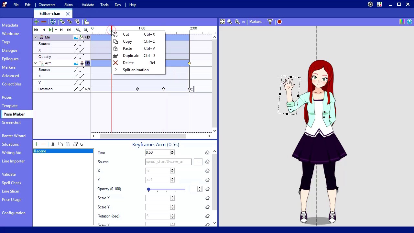This screenshot has height=233, width=414.
Task: Select the Rotation keyframe at 1:00
Action: coord(137,89)
